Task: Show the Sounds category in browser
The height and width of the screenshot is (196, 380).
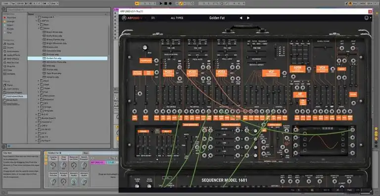Action: click(11, 44)
